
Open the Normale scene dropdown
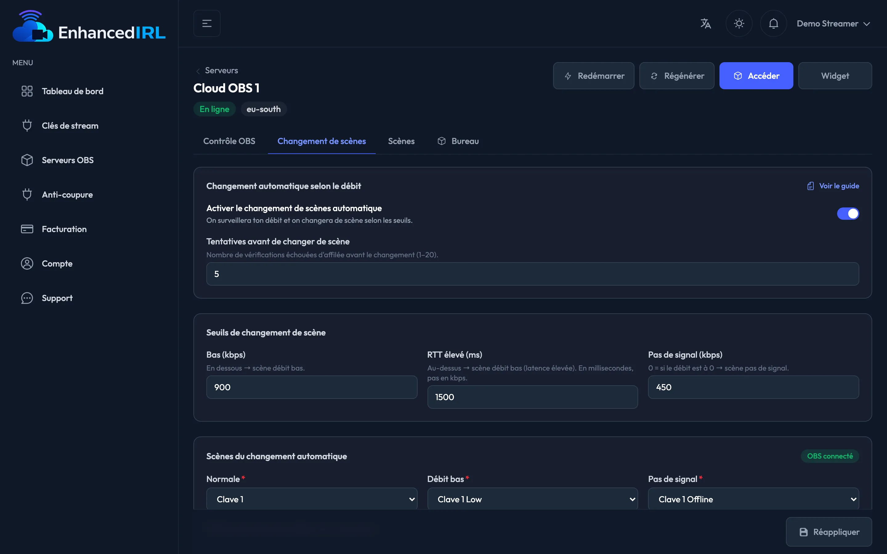pyautogui.click(x=312, y=499)
